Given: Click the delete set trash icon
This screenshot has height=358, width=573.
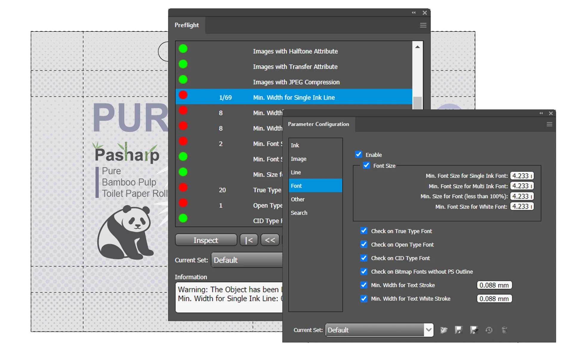Looking at the screenshot, I should pyautogui.click(x=504, y=330).
